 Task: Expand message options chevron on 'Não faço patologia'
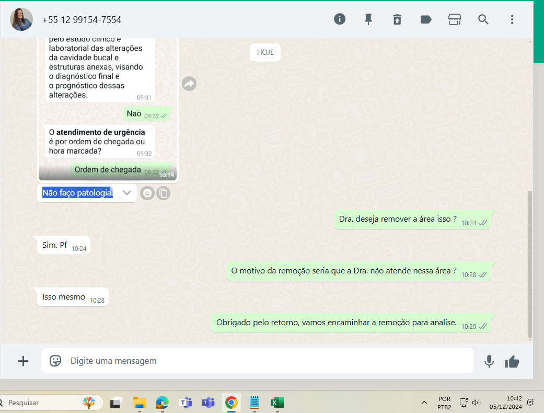126,192
